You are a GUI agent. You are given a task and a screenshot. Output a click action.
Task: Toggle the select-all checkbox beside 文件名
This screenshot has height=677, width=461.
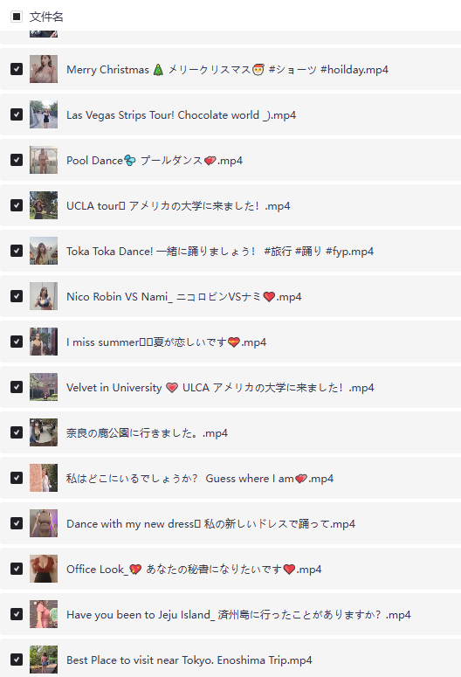coord(17,17)
